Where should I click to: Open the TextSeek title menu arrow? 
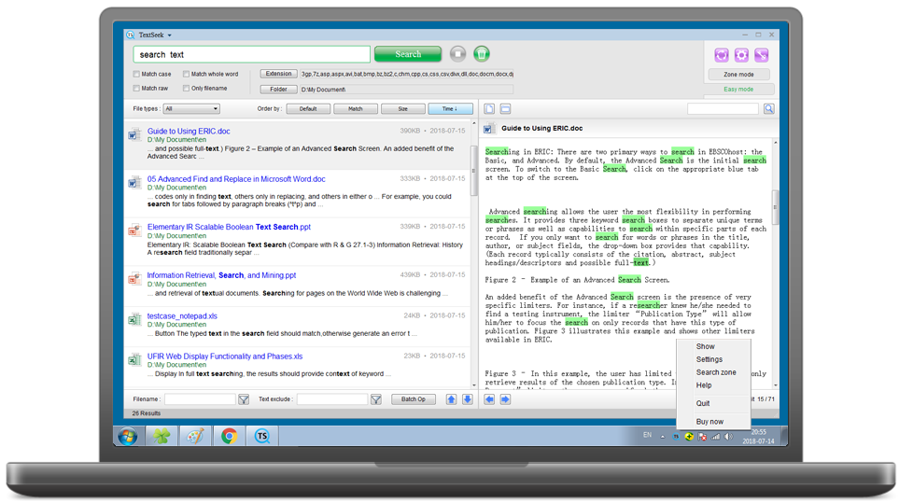click(x=170, y=35)
